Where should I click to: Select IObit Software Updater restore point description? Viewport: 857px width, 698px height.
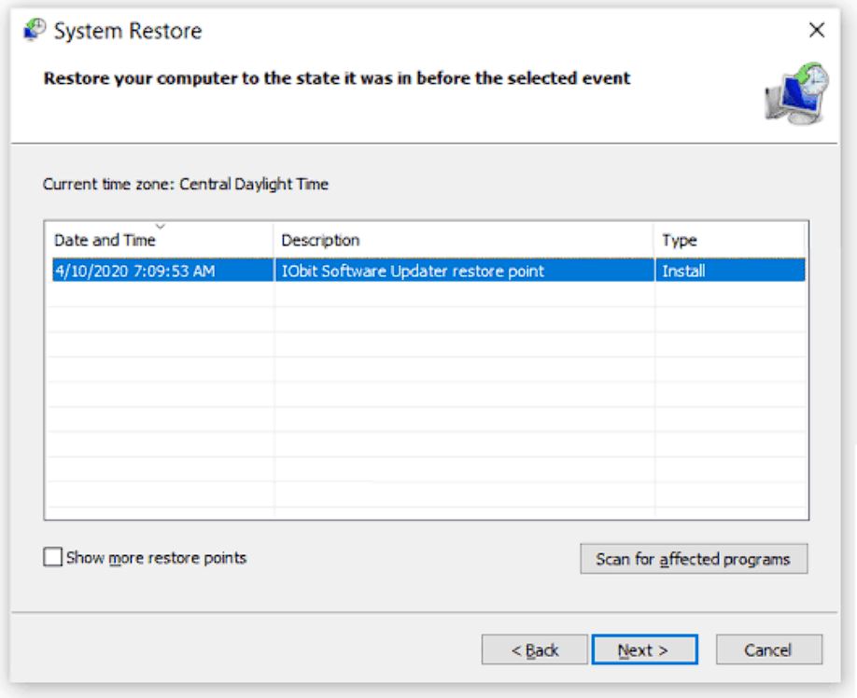(413, 271)
